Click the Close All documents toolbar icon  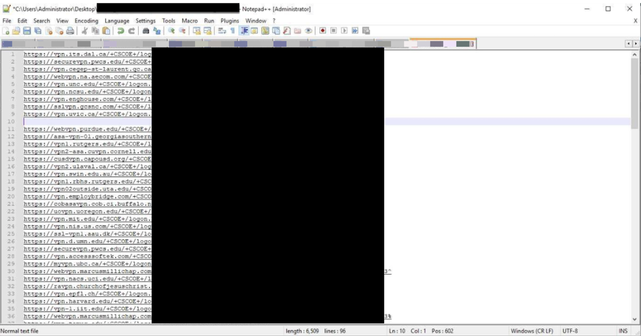pyautogui.click(x=60, y=31)
